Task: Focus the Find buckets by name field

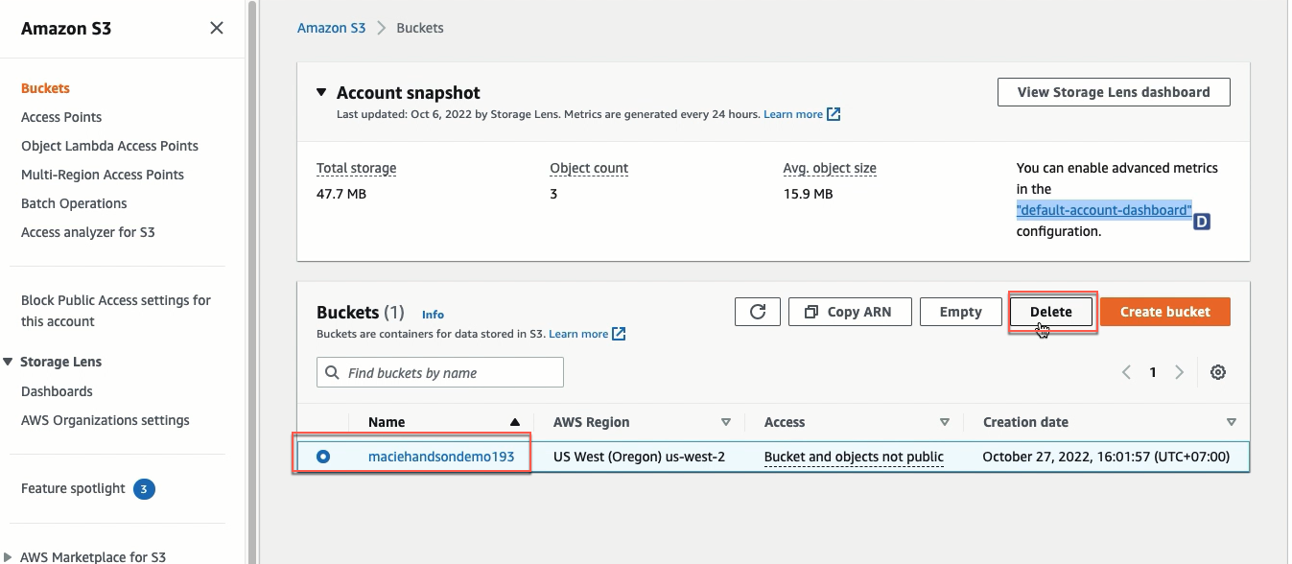Action: (440, 372)
